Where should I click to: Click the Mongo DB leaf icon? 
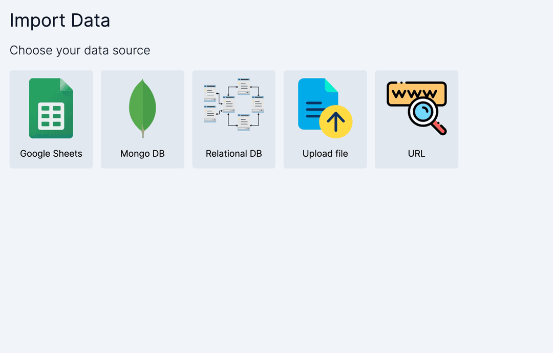point(142,108)
